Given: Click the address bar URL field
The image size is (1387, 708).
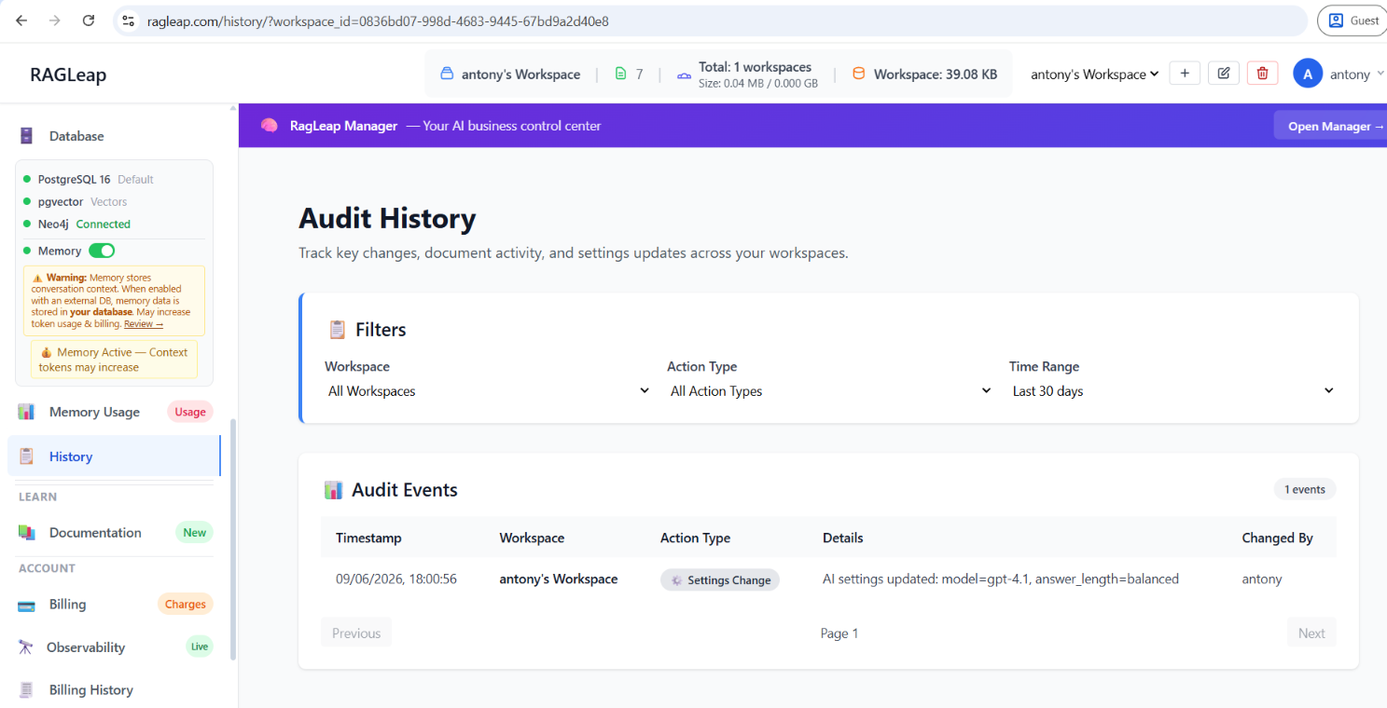Looking at the screenshot, I should point(709,20).
